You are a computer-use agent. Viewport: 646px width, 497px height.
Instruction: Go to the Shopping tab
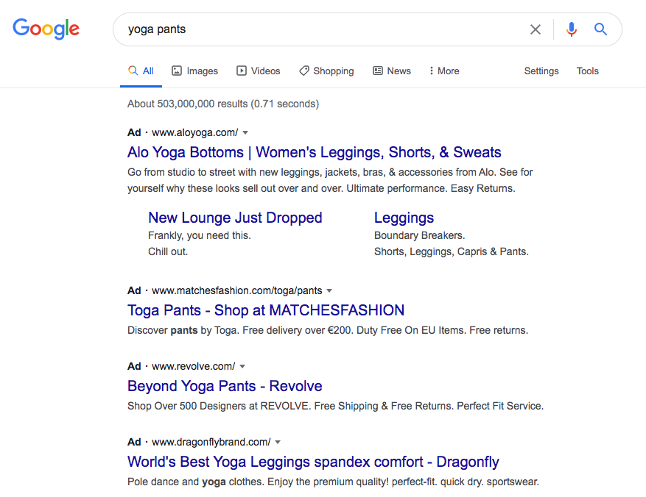326,71
